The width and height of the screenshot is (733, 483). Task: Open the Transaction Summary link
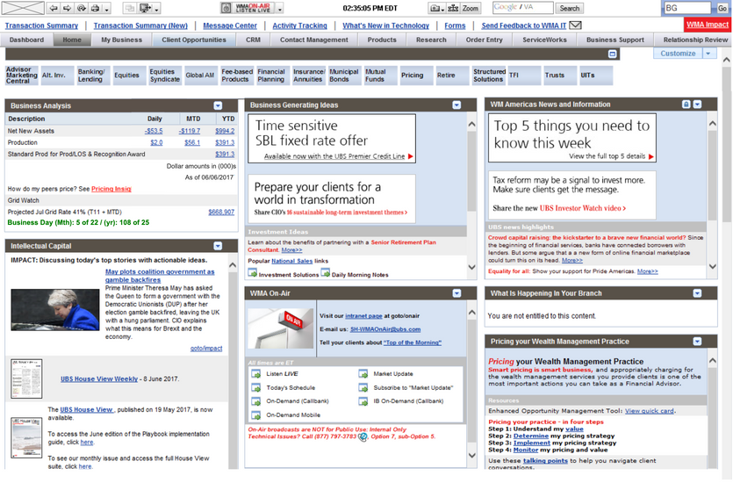[41, 25]
